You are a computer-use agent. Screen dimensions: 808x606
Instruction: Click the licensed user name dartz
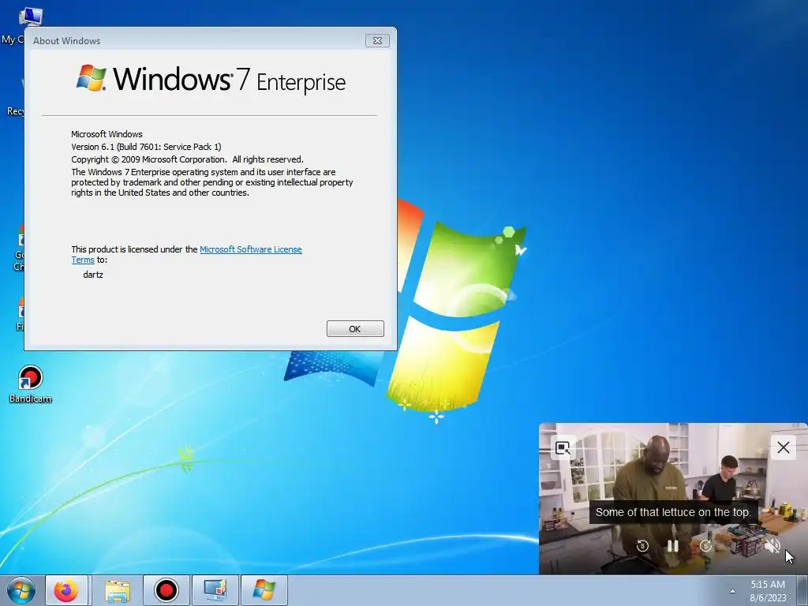(x=93, y=275)
